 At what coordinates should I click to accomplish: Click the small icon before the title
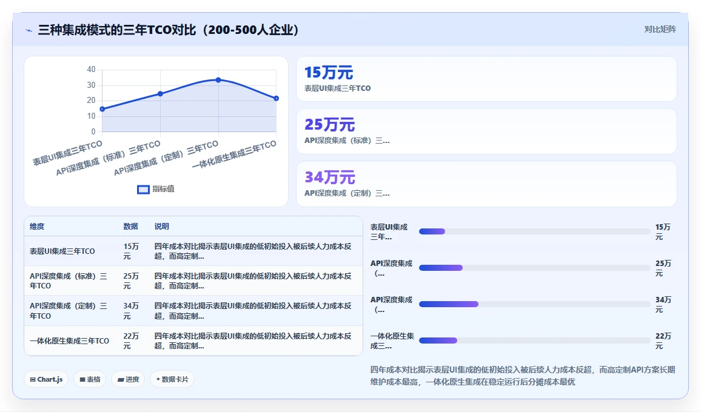(29, 30)
